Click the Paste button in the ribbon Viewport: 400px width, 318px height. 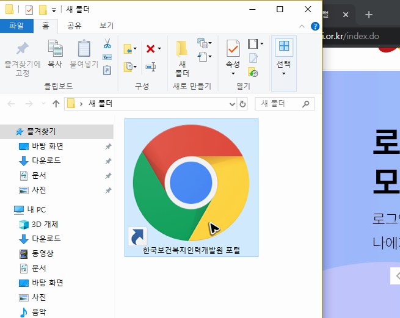click(84, 54)
